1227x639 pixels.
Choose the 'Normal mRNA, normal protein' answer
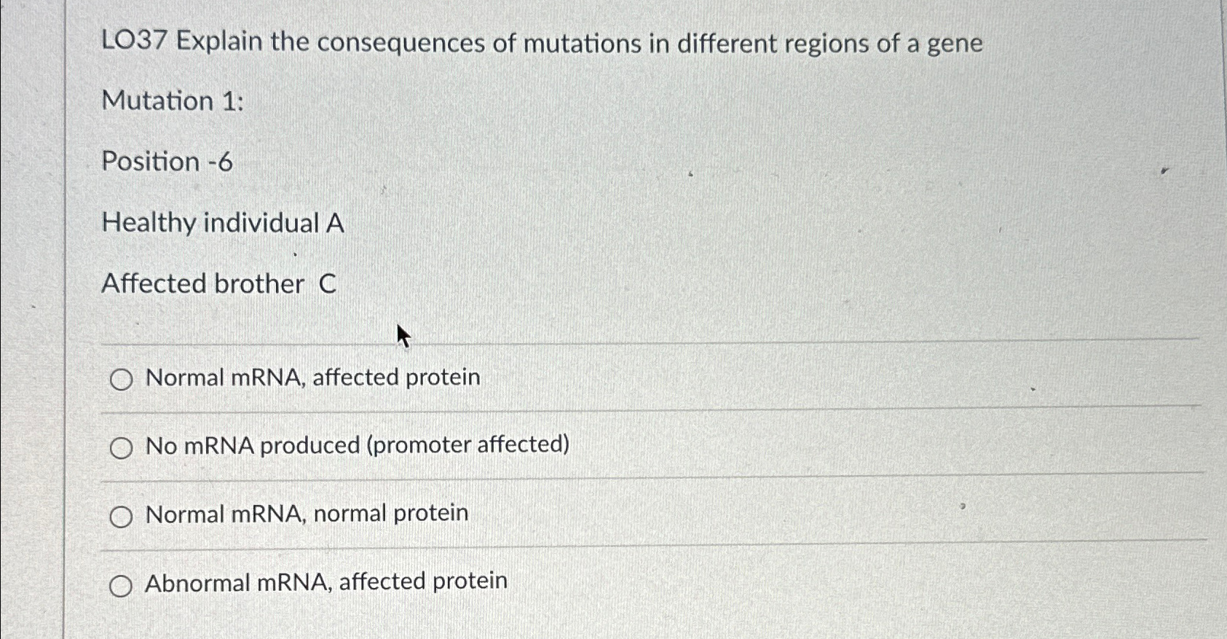click(x=122, y=516)
